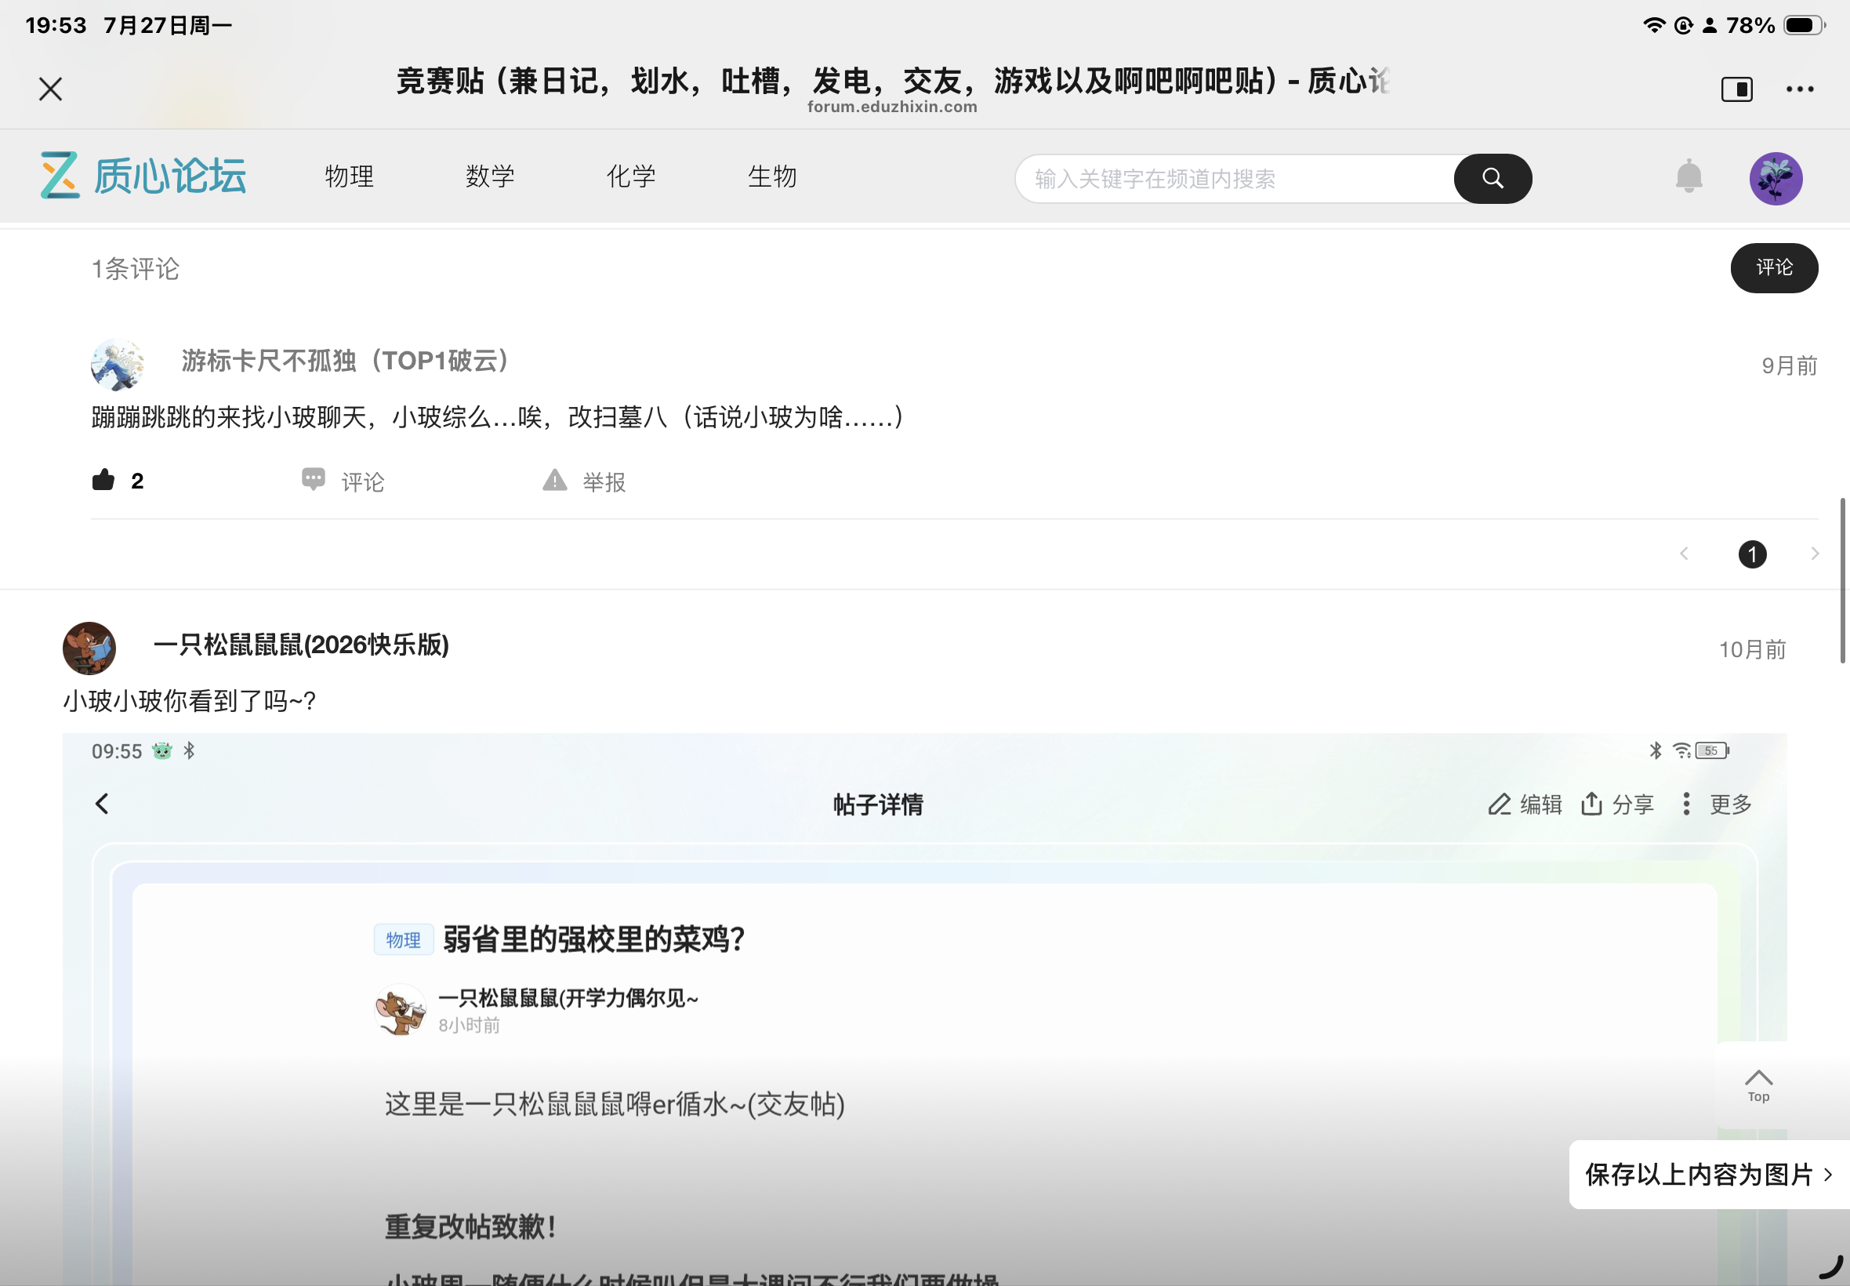Go to next comments page arrow
Image resolution: width=1850 pixels, height=1286 pixels.
[1814, 554]
